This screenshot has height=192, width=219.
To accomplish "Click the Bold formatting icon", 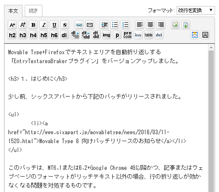I will coord(33,25).
